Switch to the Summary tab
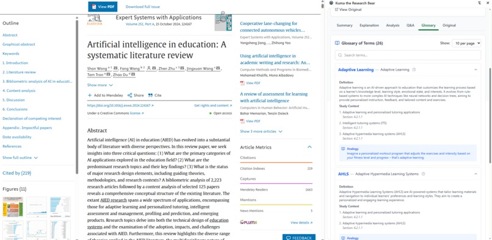Screen dimensions: 492x240 click(x=344, y=26)
